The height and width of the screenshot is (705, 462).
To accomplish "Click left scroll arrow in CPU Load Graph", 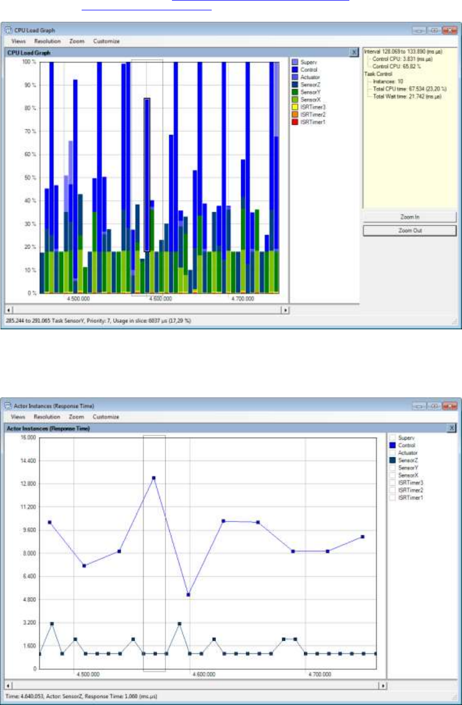I will click(x=8, y=309).
